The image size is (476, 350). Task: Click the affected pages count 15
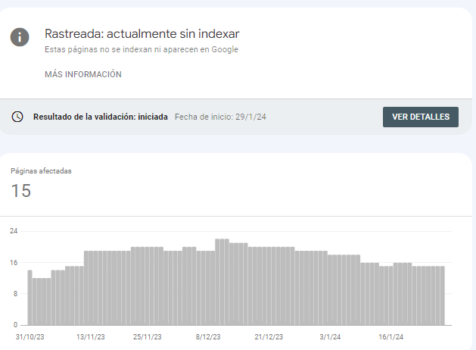21,191
